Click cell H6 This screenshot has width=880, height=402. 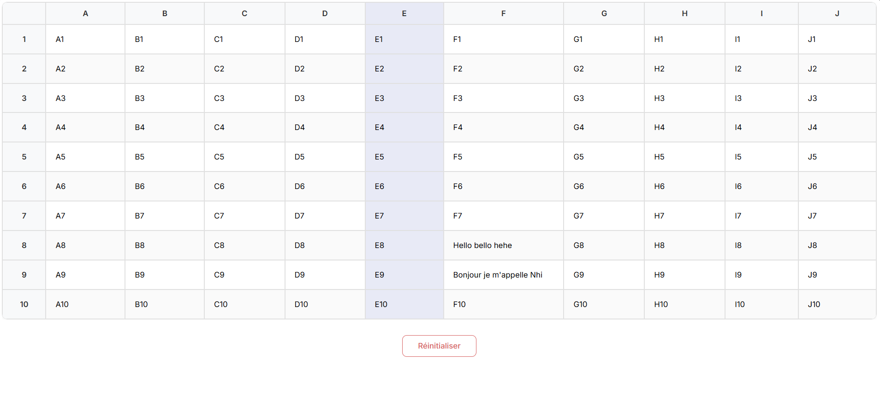point(684,186)
